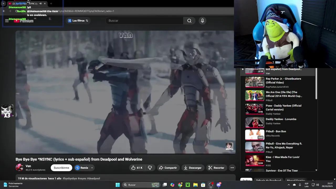This screenshot has width=336, height=189.
Task: Open a new browser tab
Action: (x=51, y=4)
